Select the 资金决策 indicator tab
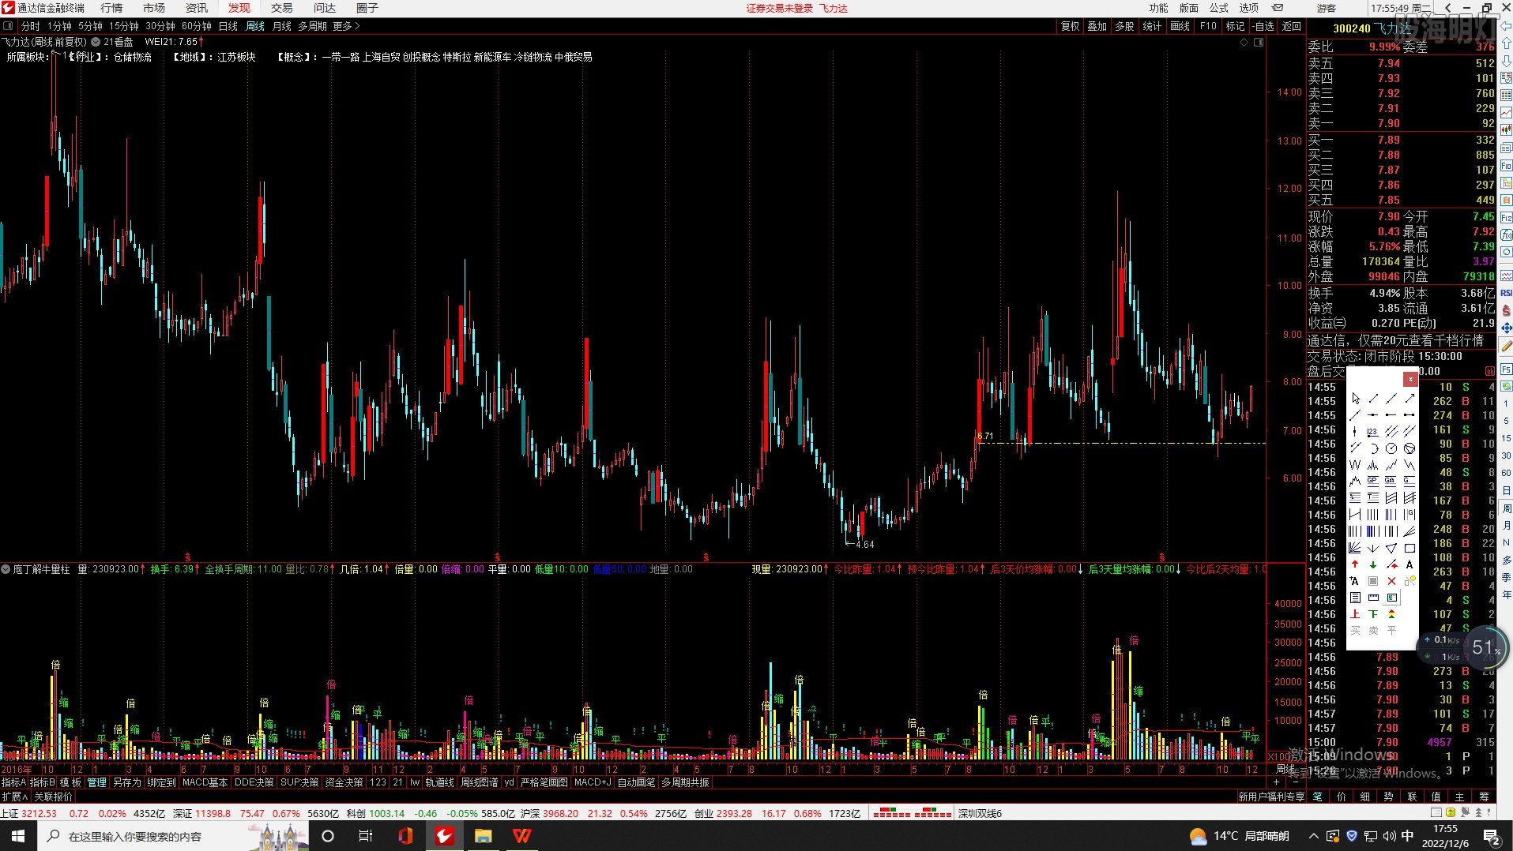Screen dimensions: 1513x851 coord(344,782)
